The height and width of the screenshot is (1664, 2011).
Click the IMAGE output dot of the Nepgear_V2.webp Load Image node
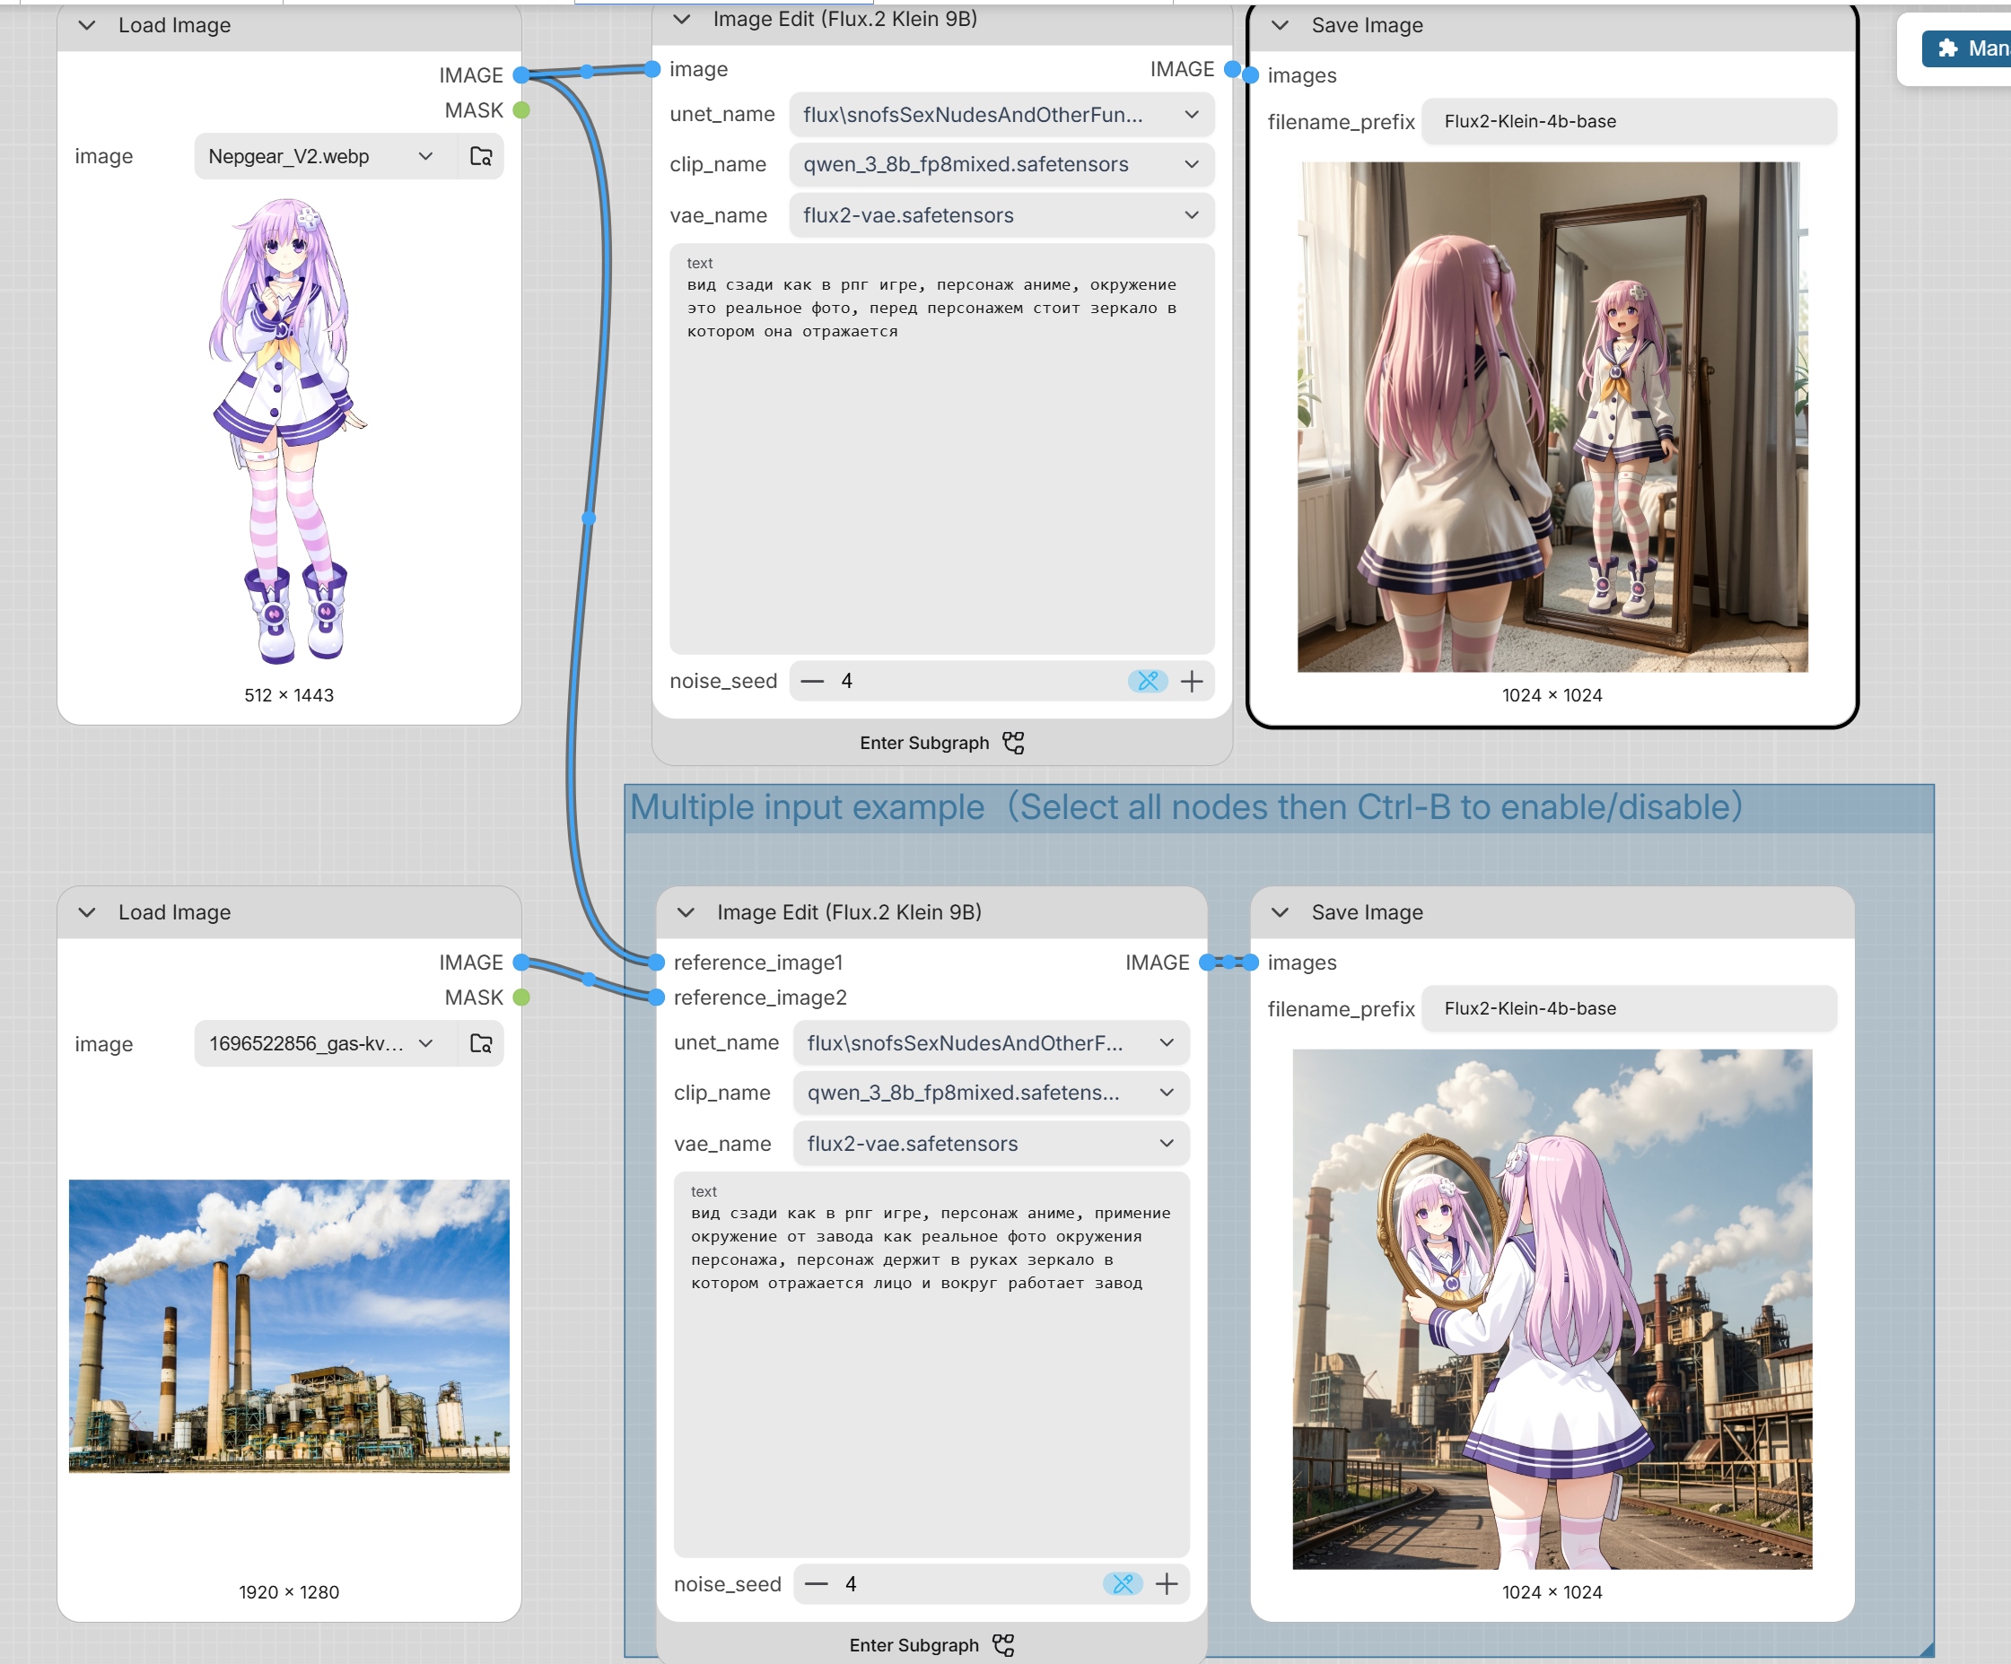[521, 74]
